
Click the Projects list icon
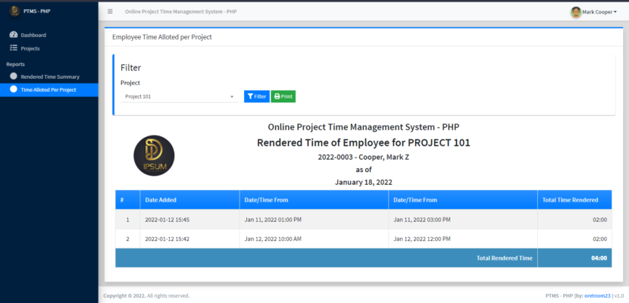[x=14, y=48]
